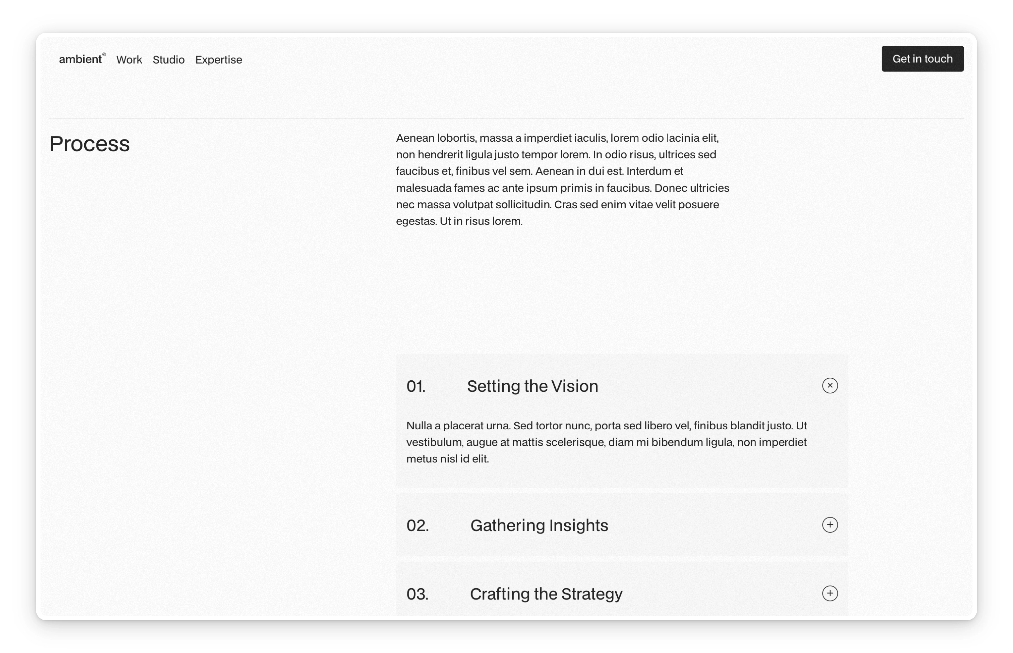Go to the Studio page

(x=169, y=60)
